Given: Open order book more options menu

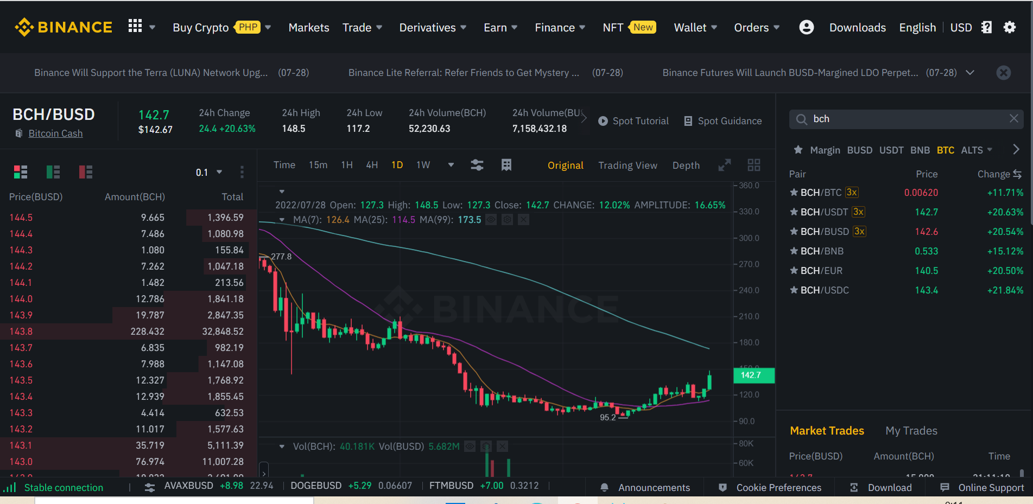Looking at the screenshot, I should (x=242, y=172).
